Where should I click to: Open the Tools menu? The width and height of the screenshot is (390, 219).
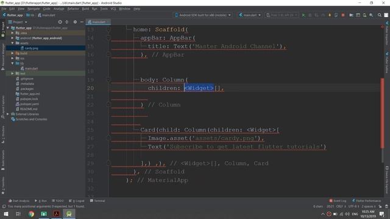pos(104,9)
